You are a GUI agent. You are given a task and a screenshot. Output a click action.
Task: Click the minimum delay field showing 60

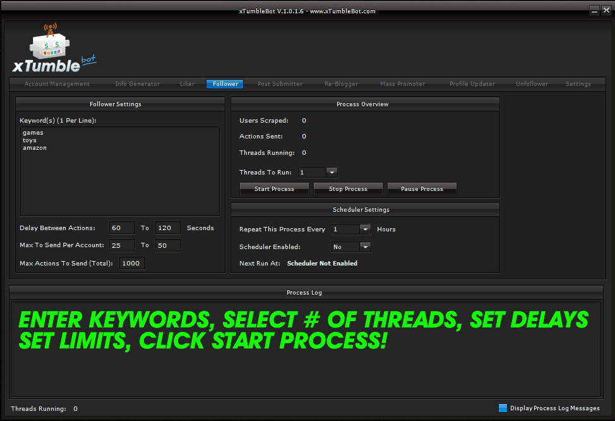pos(122,228)
